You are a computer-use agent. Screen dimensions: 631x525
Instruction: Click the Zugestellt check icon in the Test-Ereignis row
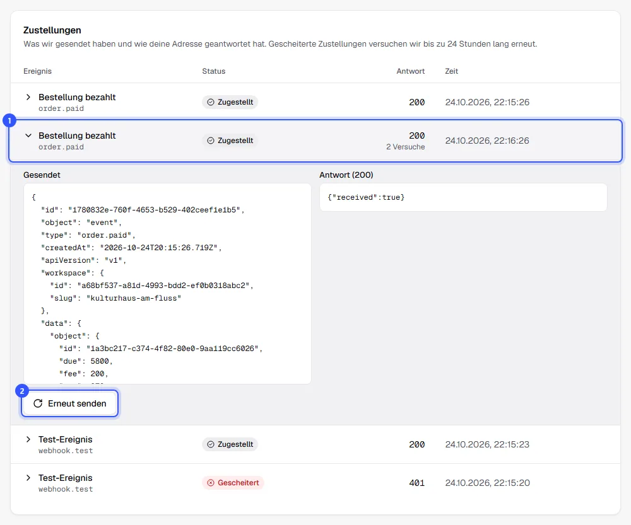tap(211, 444)
